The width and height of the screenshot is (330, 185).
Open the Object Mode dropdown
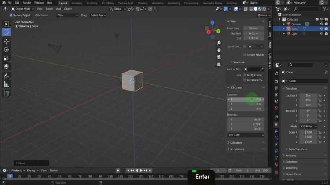23,9
